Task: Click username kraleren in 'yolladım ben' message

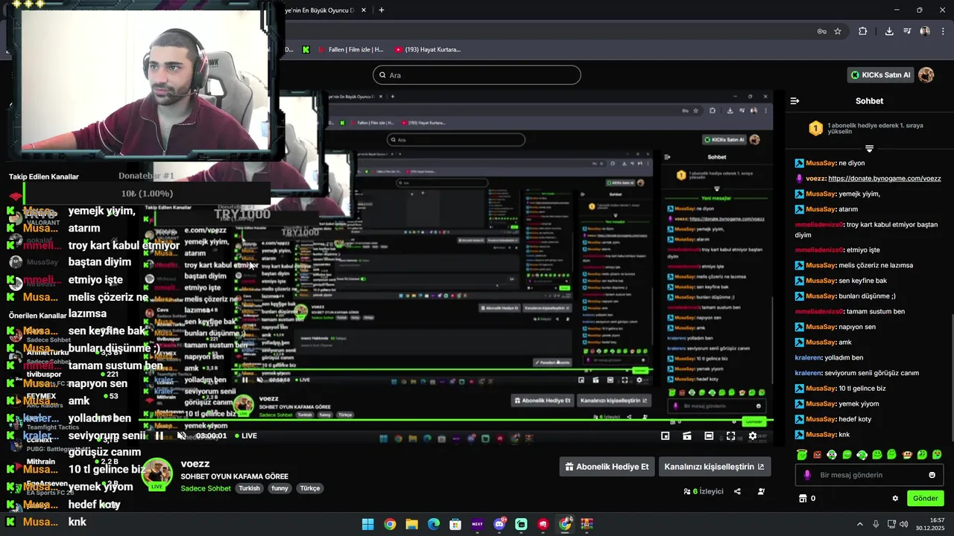Action: (808, 357)
